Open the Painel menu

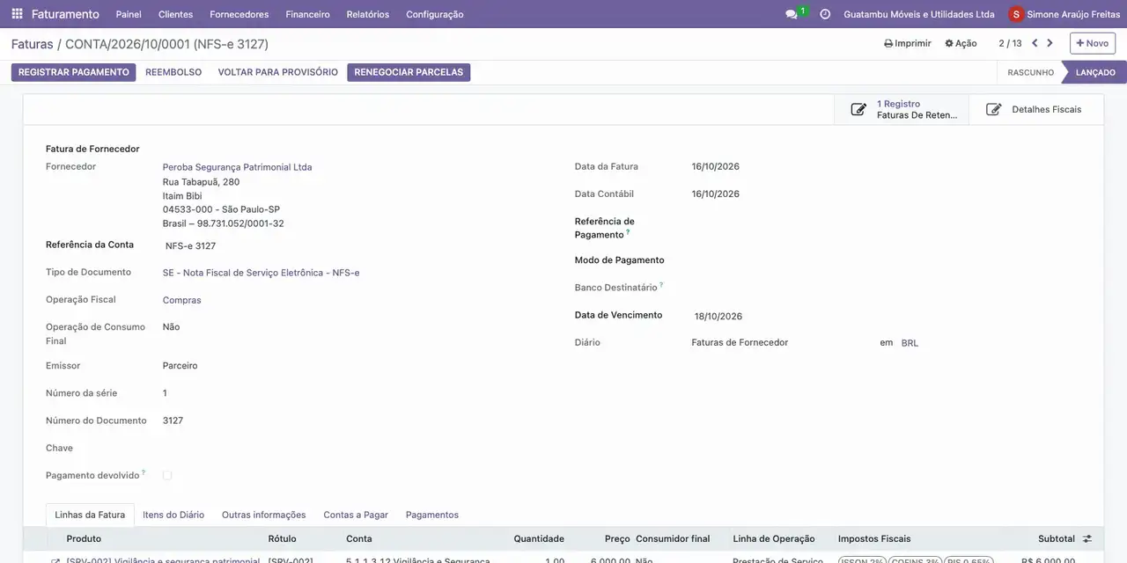(129, 14)
